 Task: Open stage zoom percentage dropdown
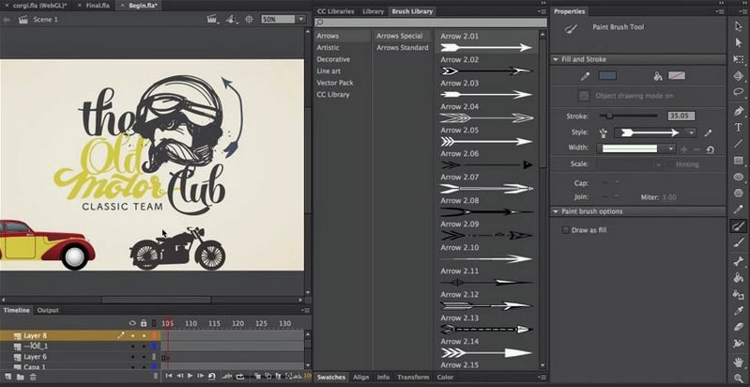[301, 20]
